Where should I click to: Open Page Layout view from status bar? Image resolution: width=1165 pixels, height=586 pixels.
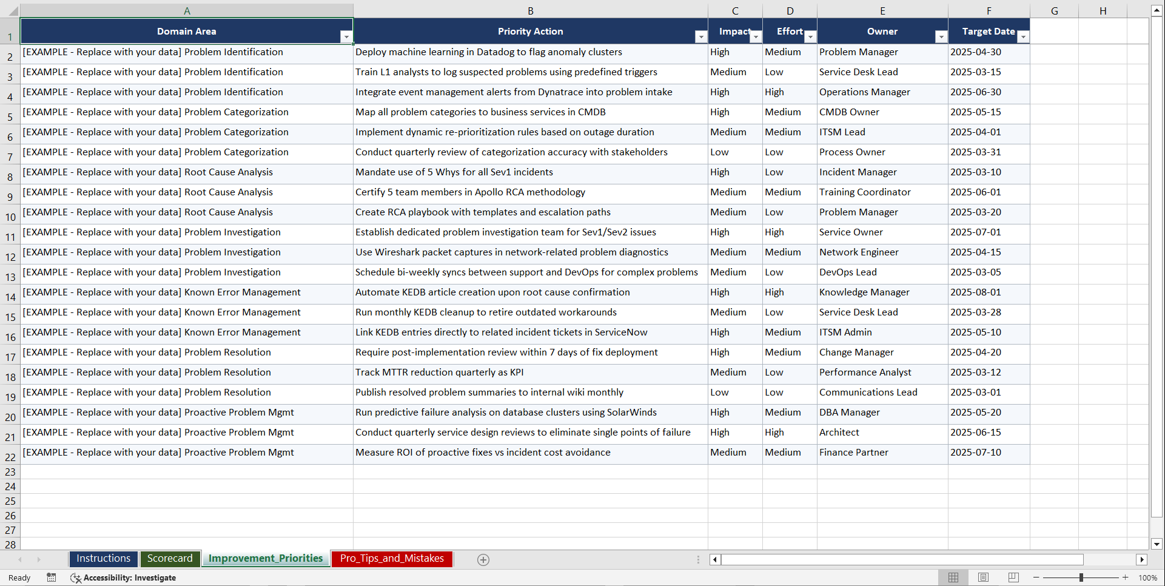click(983, 578)
